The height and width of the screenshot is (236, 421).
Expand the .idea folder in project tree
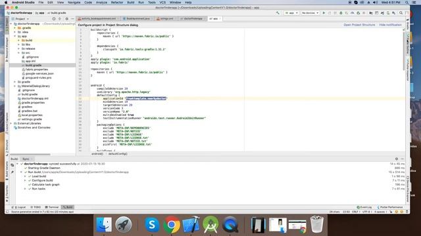click(15, 32)
